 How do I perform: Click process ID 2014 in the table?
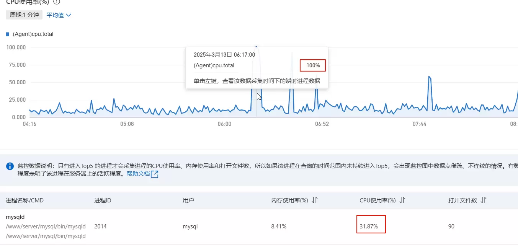tap(100, 226)
